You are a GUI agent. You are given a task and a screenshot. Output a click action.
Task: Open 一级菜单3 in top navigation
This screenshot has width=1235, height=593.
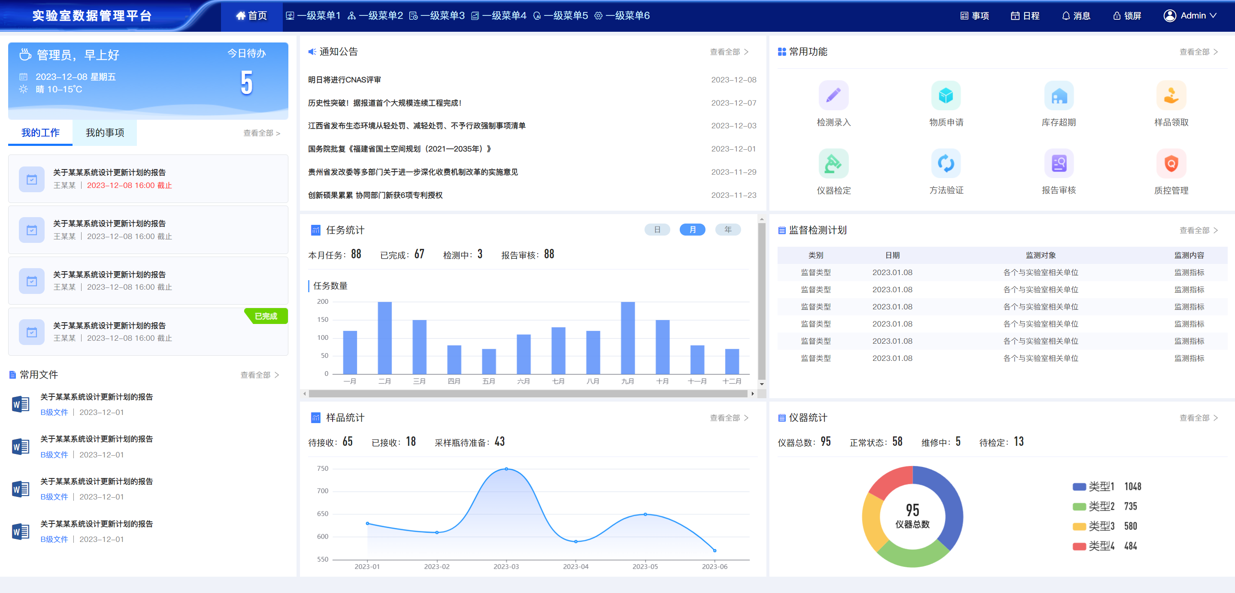(x=437, y=16)
